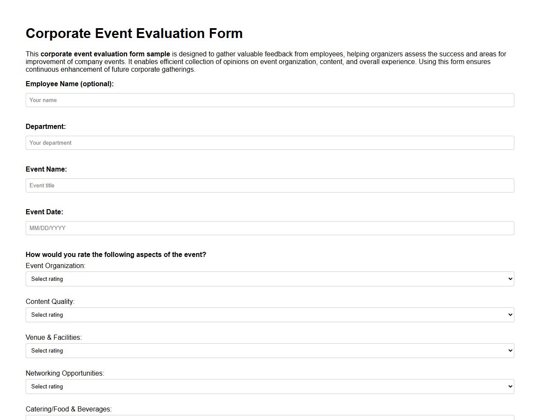540x420 pixels.
Task: Open the Networking Opportunities rating dropdown
Action: [x=270, y=386]
